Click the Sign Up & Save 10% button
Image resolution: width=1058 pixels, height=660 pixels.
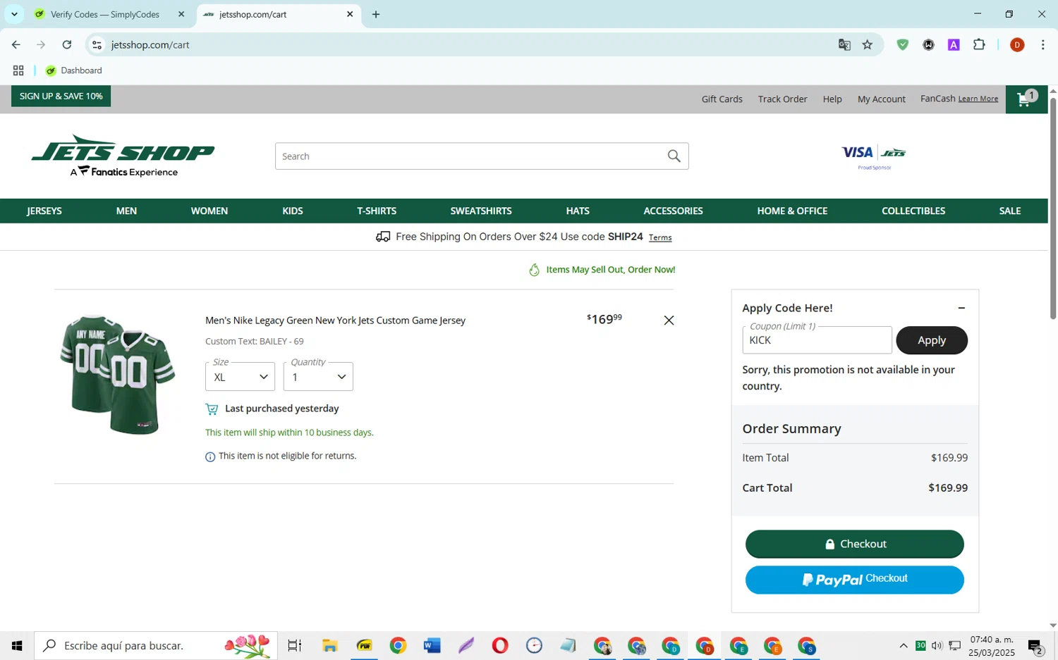pyautogui.click(x=61, y=96)
